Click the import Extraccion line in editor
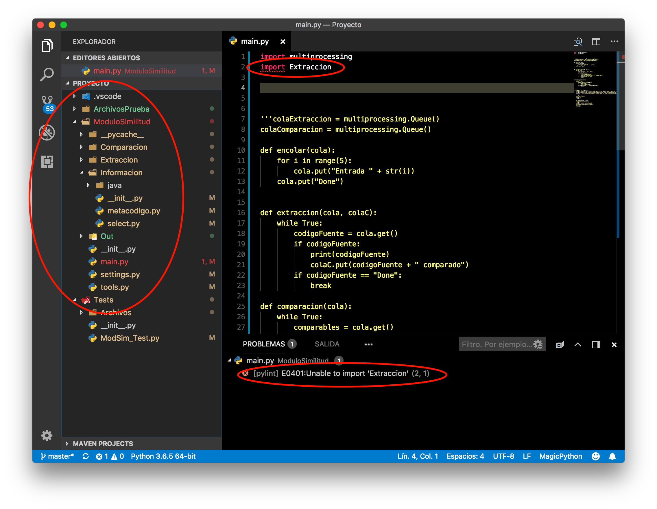This screenshot has height=509, width=657. tap(296, 67)
